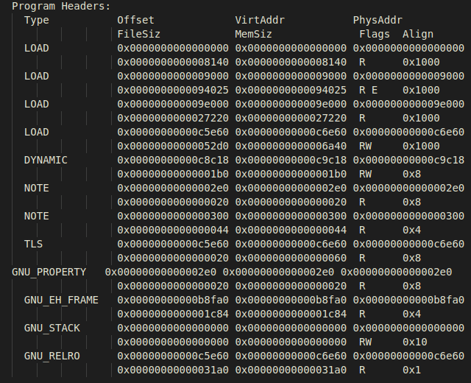Click the Flags column header

[374, 34]
